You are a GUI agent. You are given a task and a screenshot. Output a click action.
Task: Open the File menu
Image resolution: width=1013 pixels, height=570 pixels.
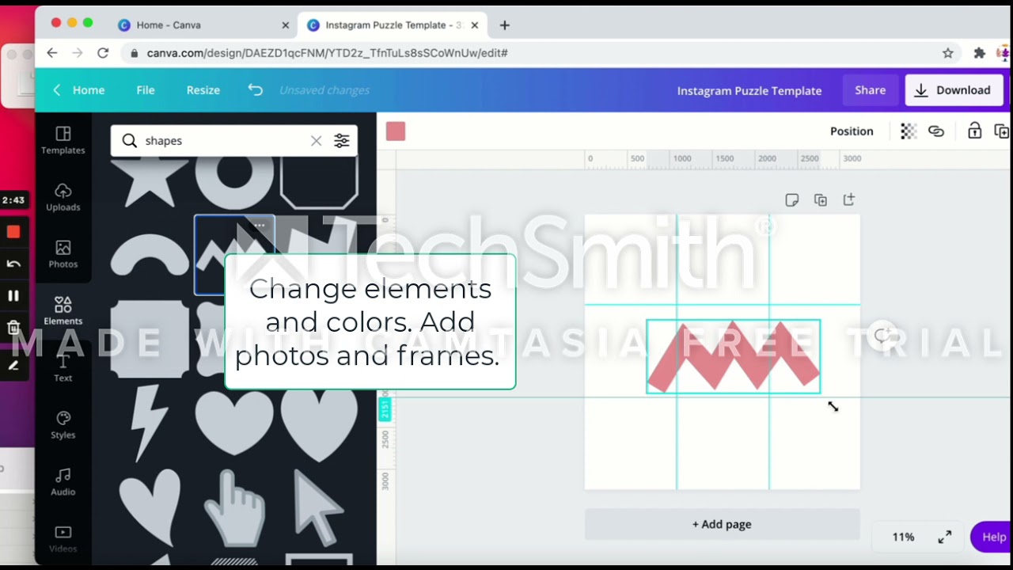146,90
